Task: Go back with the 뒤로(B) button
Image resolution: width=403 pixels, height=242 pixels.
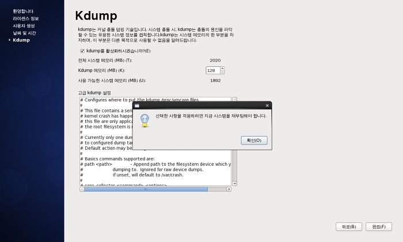Action: pos(349,226)
